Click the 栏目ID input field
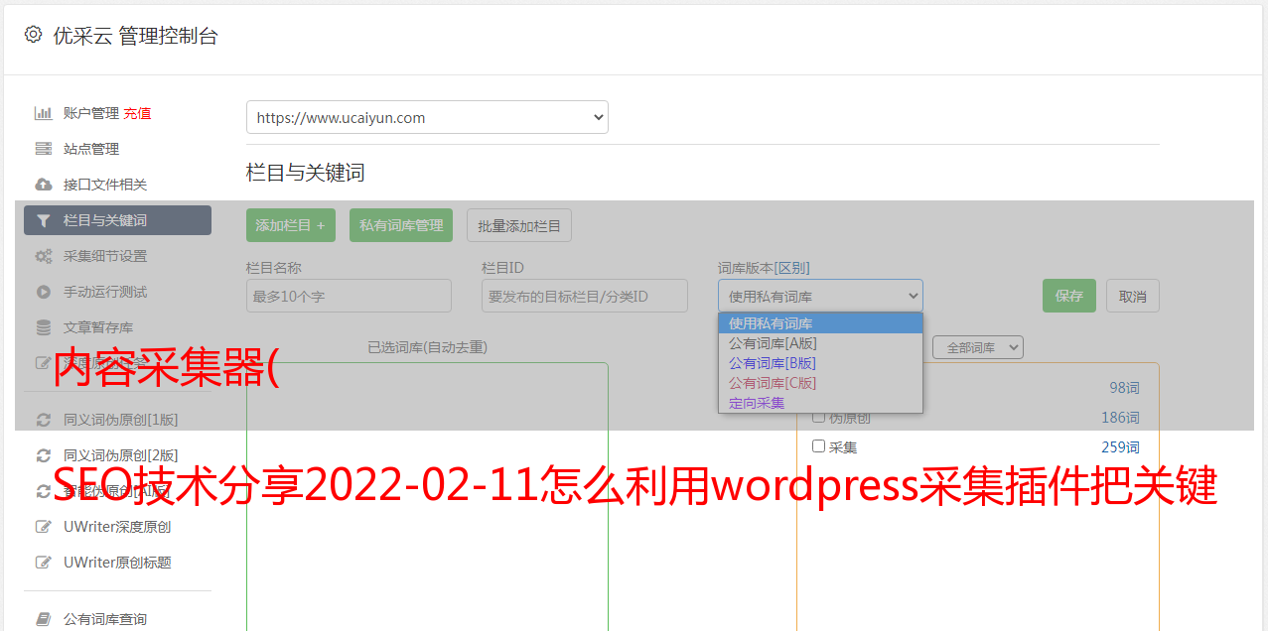This screenshot has height=631, width=1268. 585,296
